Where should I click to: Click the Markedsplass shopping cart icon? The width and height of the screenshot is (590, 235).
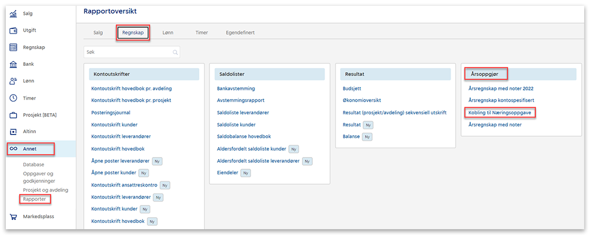13,217
